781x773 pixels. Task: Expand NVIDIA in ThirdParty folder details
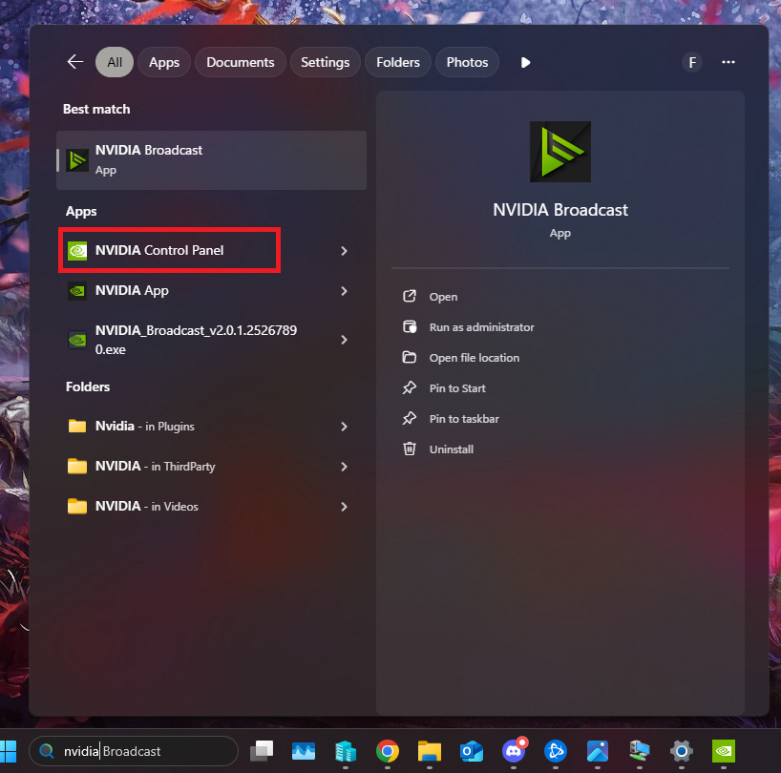[x=344, y=467]
